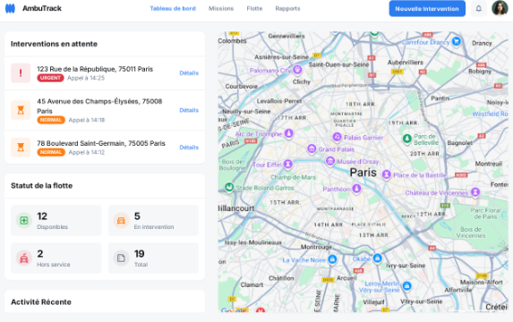Click the grey Total document icon

pos(121,258)
